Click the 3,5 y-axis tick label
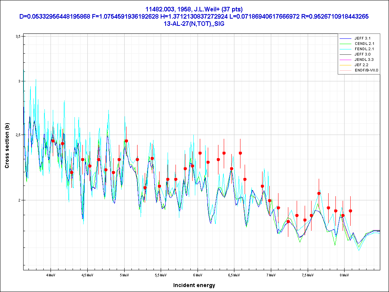This screenshot has height=292, width=389. (x=17, y=36)
